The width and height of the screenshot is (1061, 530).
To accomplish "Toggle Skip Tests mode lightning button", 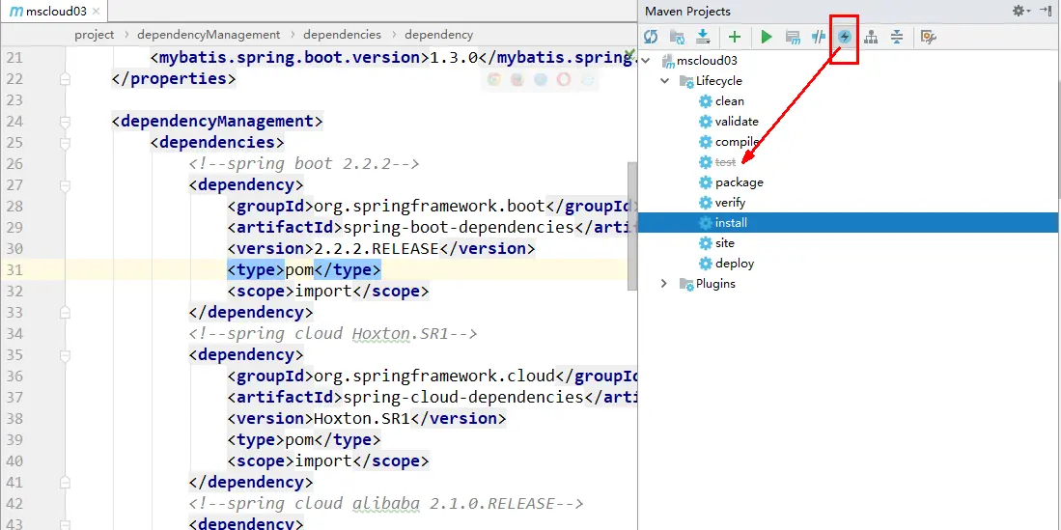I will pos(845,37).
